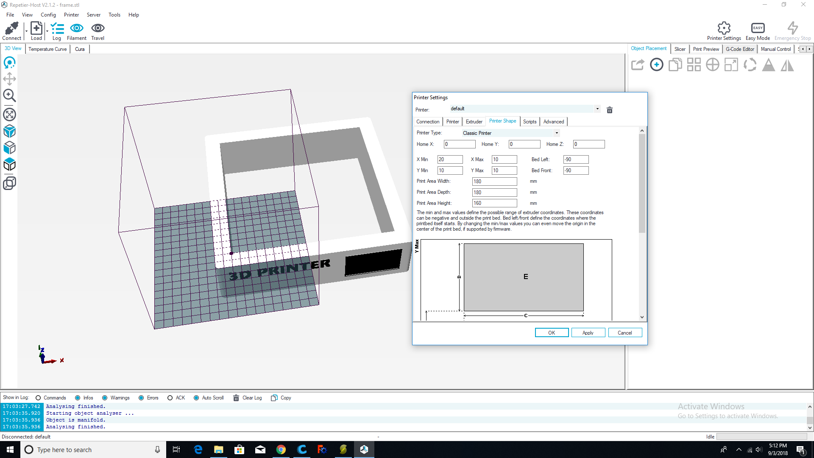Click the Load file icon
The height and width of the screenshot is (458, 814).
[36, 28]
